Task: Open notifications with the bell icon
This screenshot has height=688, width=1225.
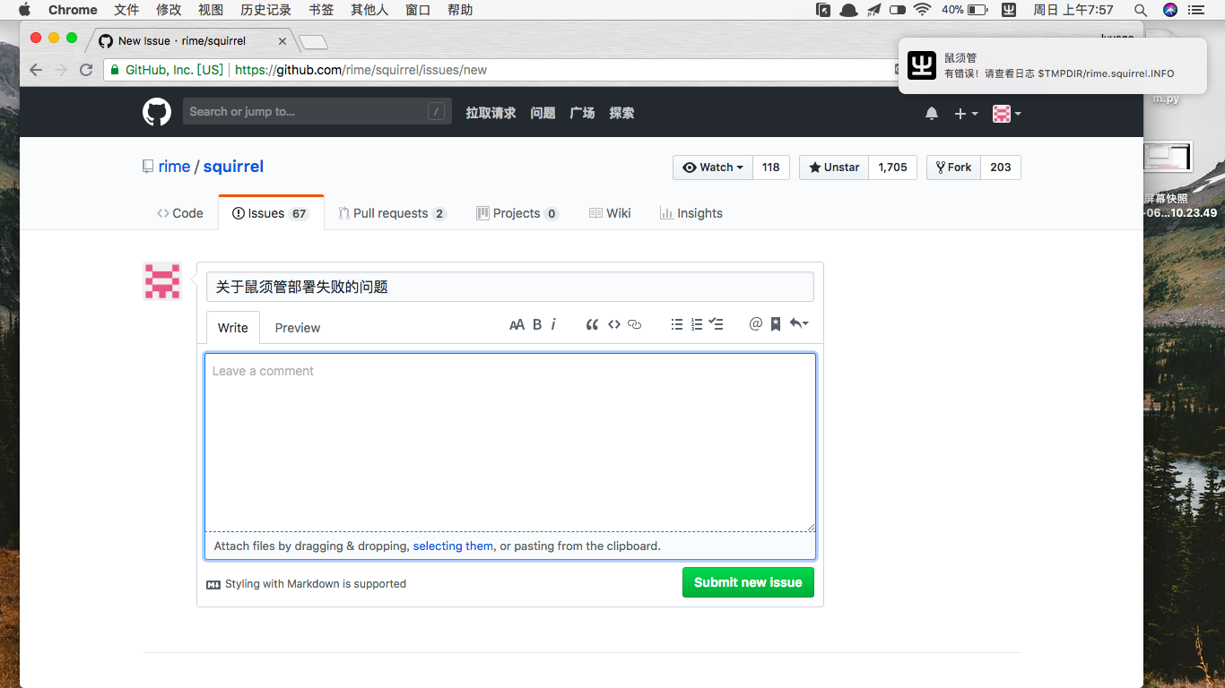Action: tap(931, 113)
